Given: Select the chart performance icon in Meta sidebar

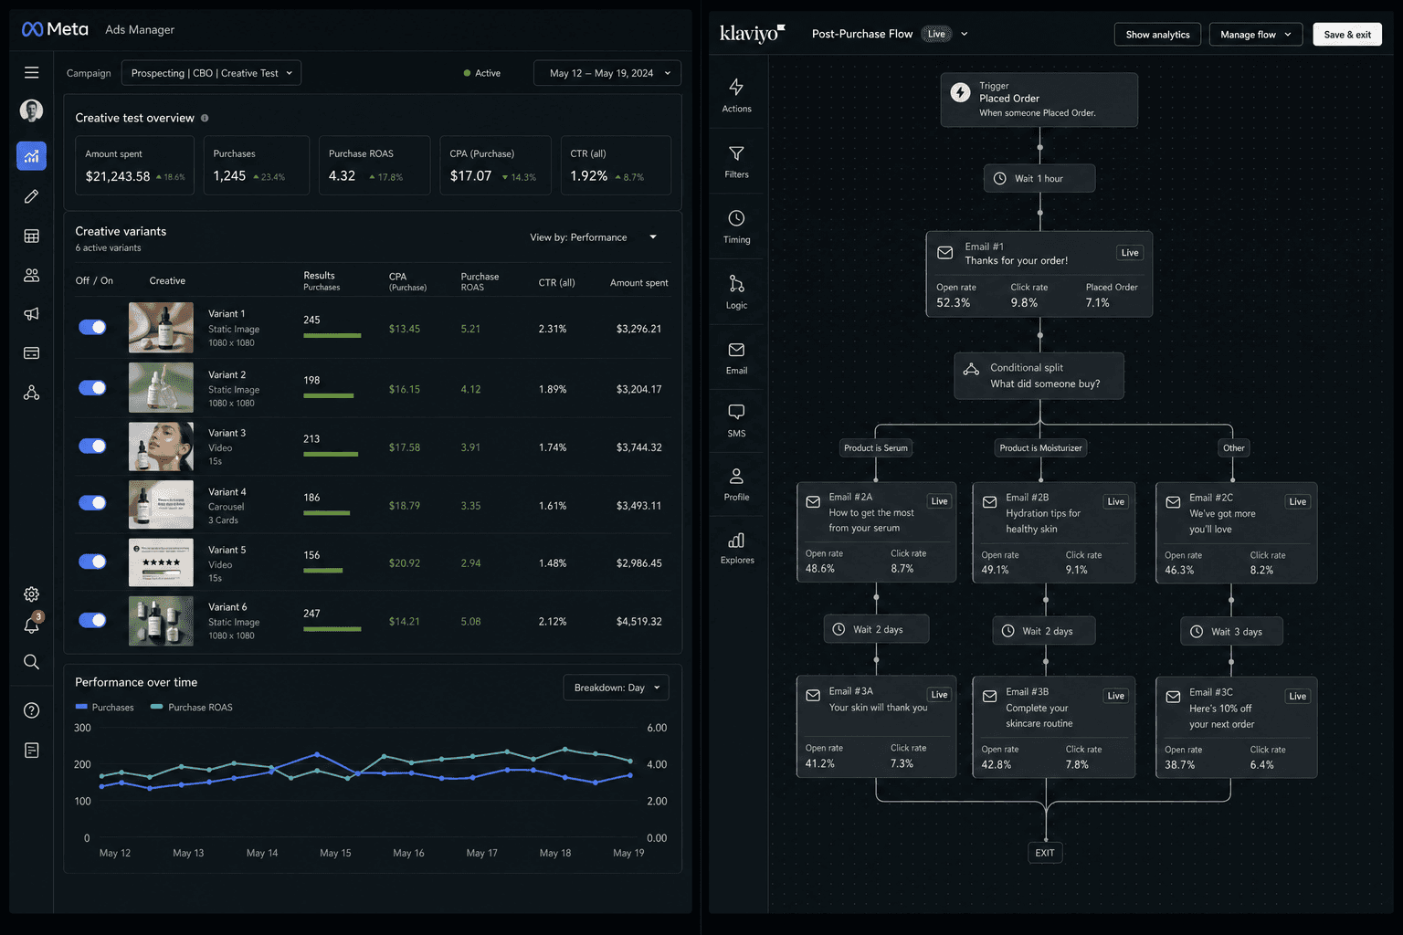Looking at the screenshot, I should [31, 155].
